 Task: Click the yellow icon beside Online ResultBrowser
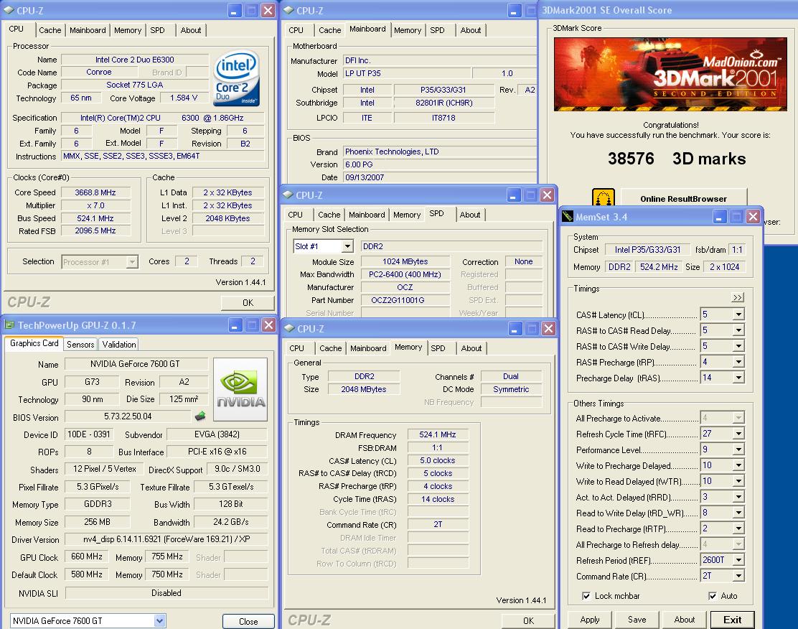[604, 197]
